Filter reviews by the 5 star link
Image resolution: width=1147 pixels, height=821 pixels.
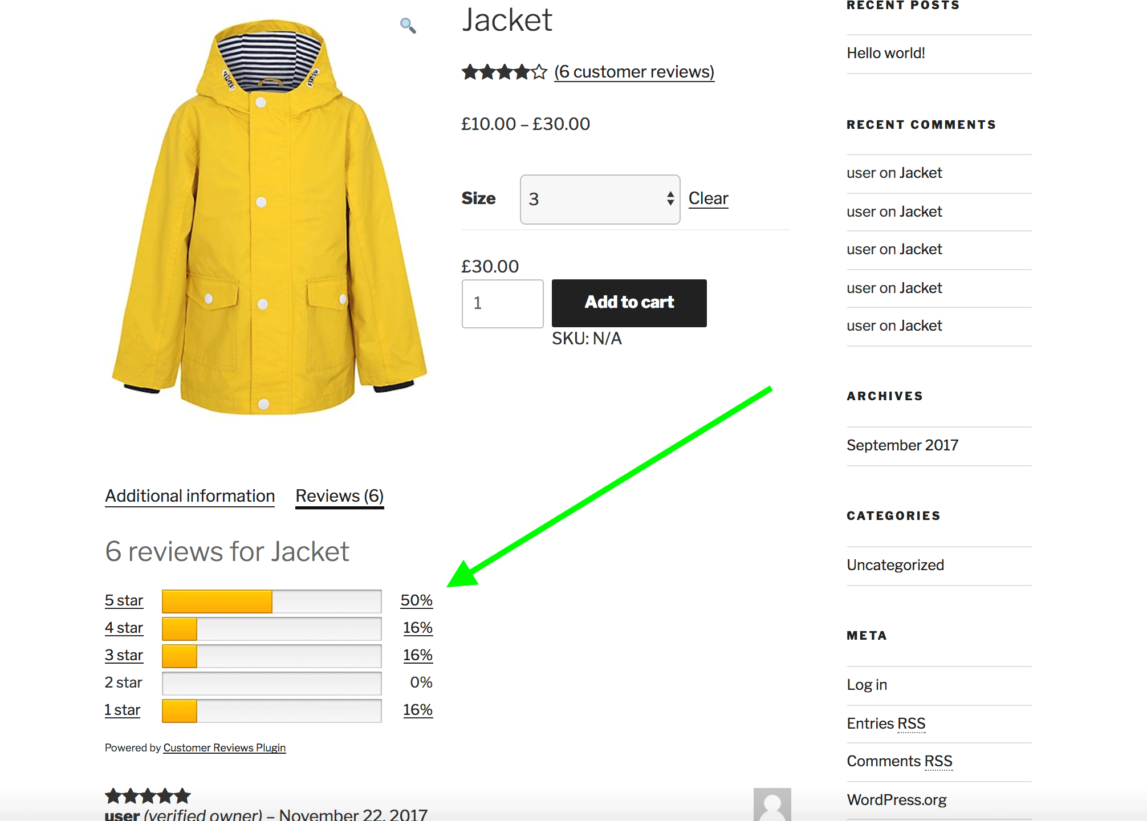pos(124,600)
